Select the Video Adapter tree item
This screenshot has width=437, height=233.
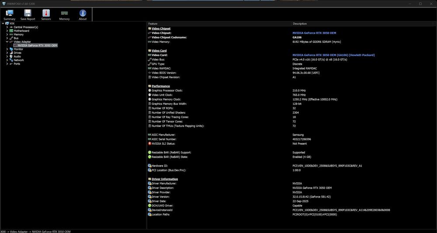[22, 42]
